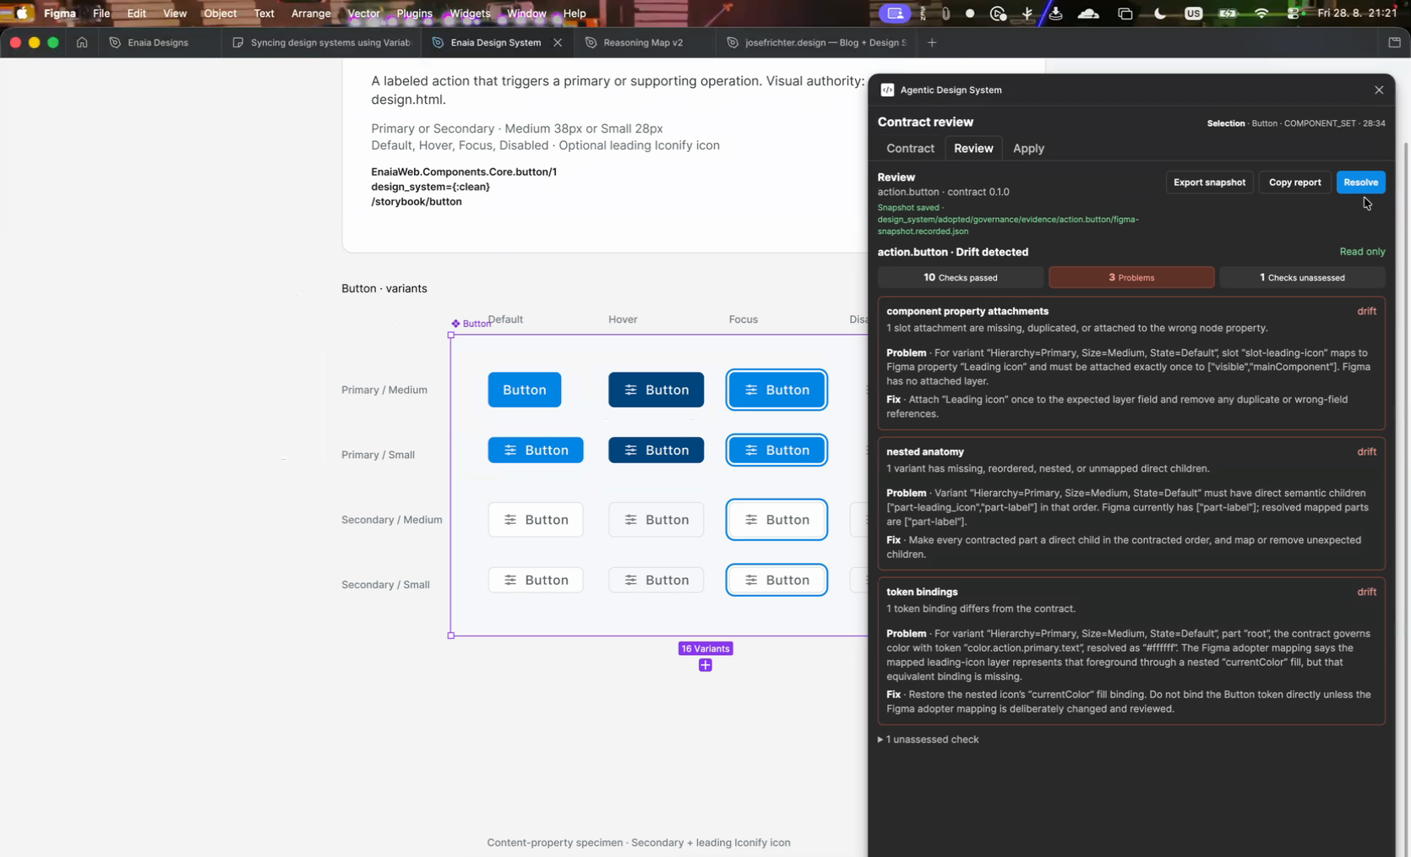Image resolution: width=1411 pixels, height=857 pixels.
Task: Close the Enaia Design System tab
Action: [558, 42]
